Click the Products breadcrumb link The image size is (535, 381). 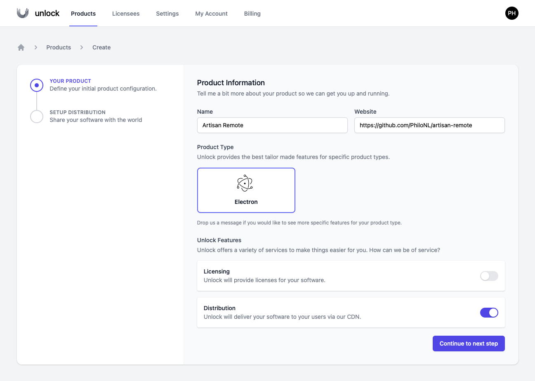pos(59,47)
